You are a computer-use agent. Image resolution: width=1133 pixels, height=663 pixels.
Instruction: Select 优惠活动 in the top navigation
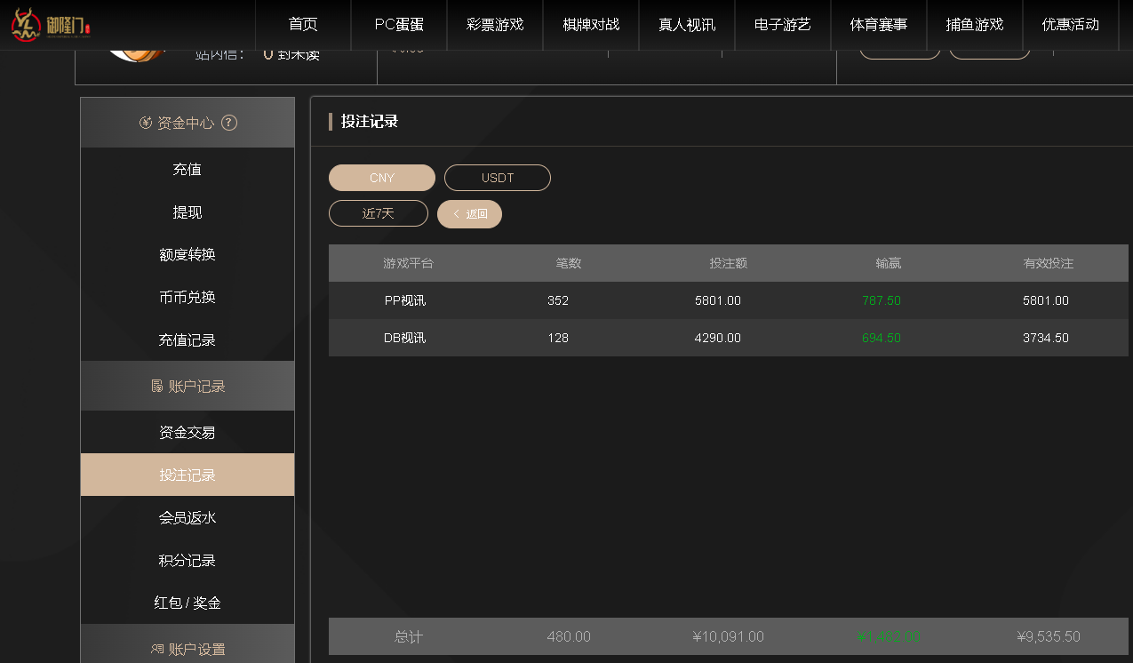(x=1071, y=25)
